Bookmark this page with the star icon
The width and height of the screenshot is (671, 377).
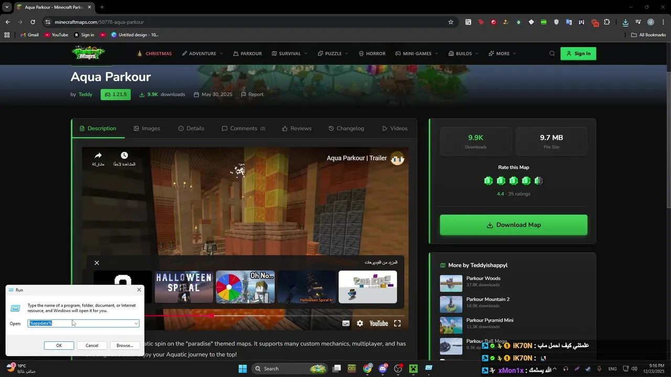451,22
